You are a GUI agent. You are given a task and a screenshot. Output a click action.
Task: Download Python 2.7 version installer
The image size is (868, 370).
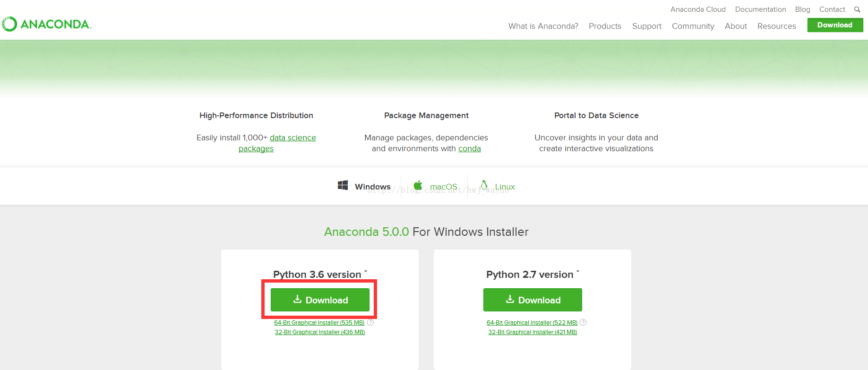pyautogui.click(x=533, y=300)
